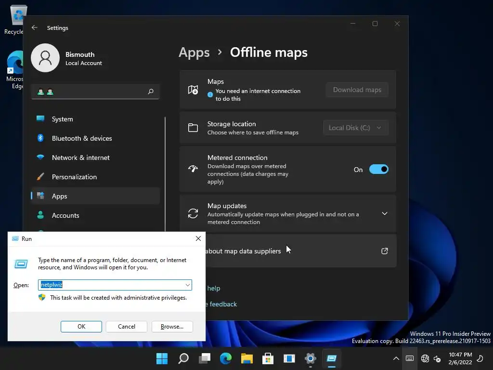Click the Settings search field

(x=95, y=92)
